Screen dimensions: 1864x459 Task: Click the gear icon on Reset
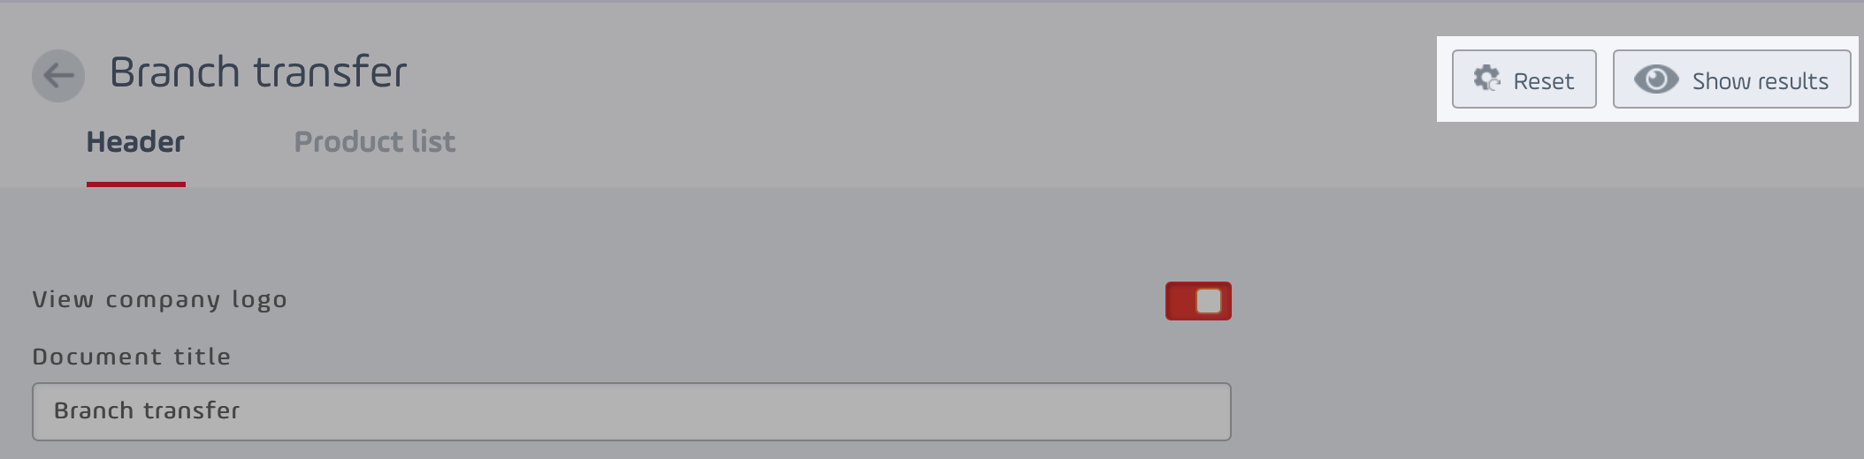click(x=1486, y=79)
